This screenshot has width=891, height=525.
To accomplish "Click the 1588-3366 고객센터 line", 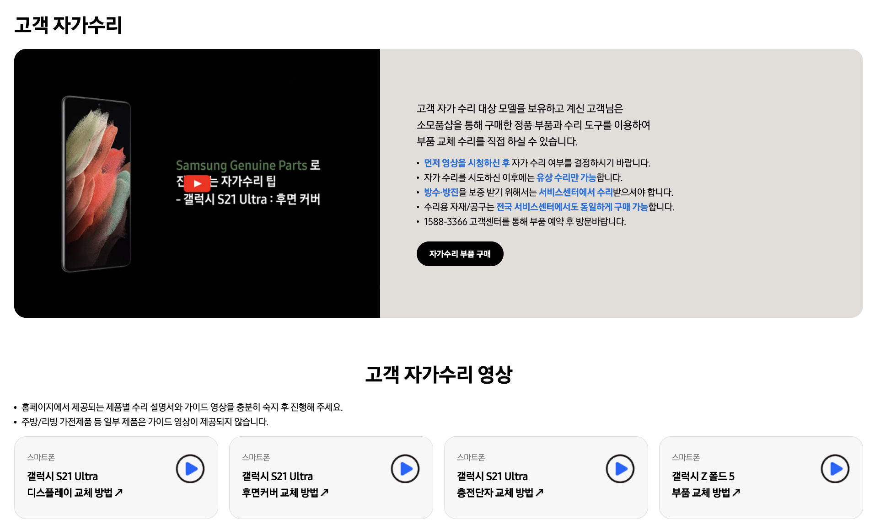I will tap(525, 221).
